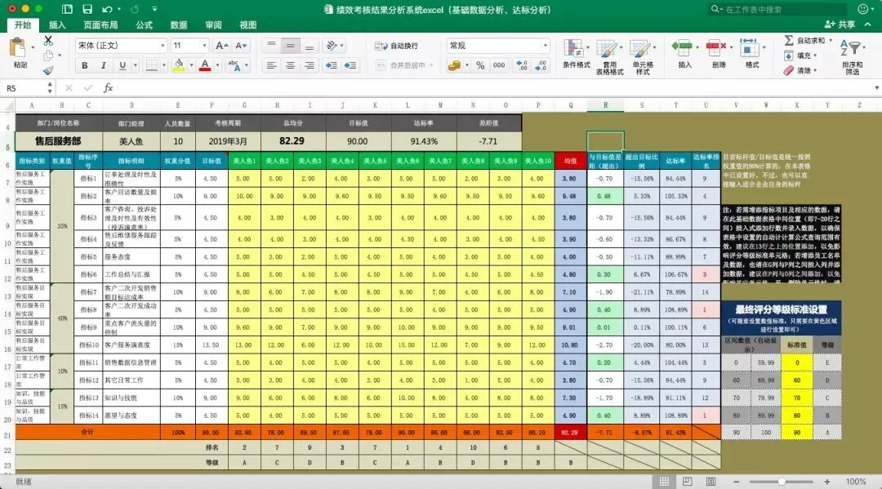Viewport: 882px width, 489px height.
Task: Open Sort and Filter (排序和筛选)
Action: [852, 57]
